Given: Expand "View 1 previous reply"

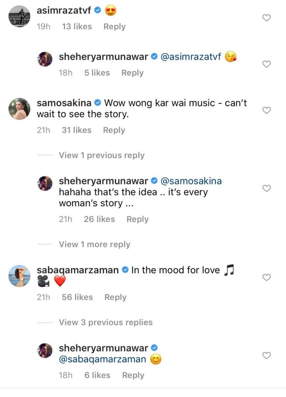Looking at the screenshot, I should [x=102, y=155].
